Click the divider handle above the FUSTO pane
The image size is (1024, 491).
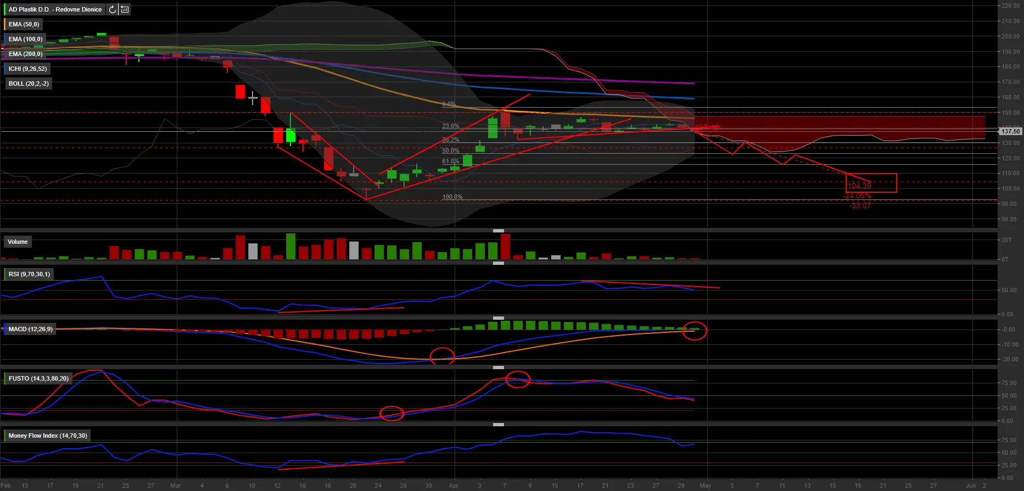pos(499,367)
